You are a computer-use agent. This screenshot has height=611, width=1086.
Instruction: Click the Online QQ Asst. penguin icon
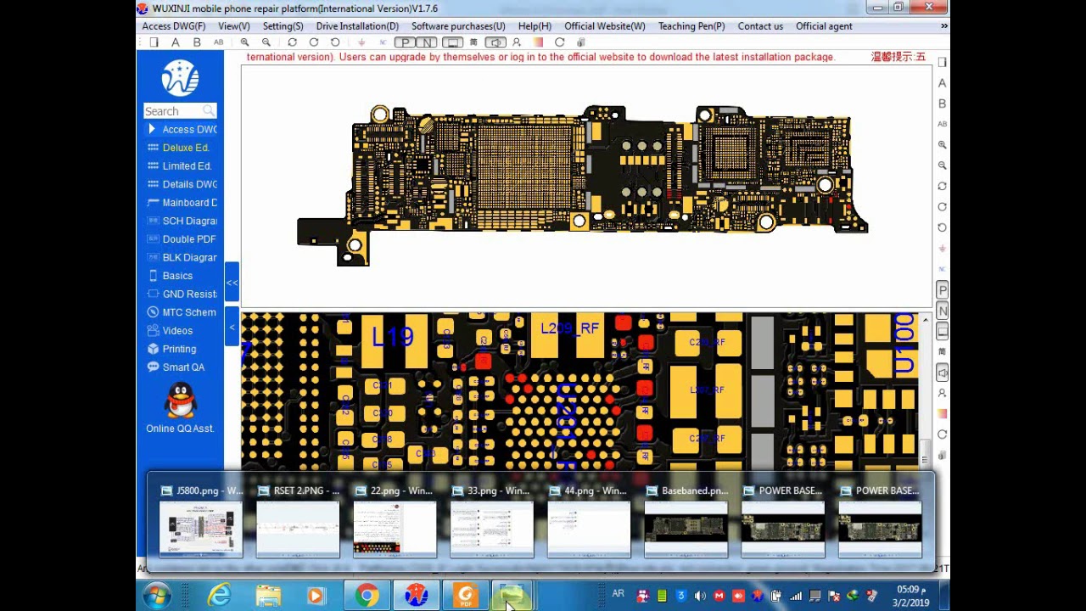(x=180, y=401)
